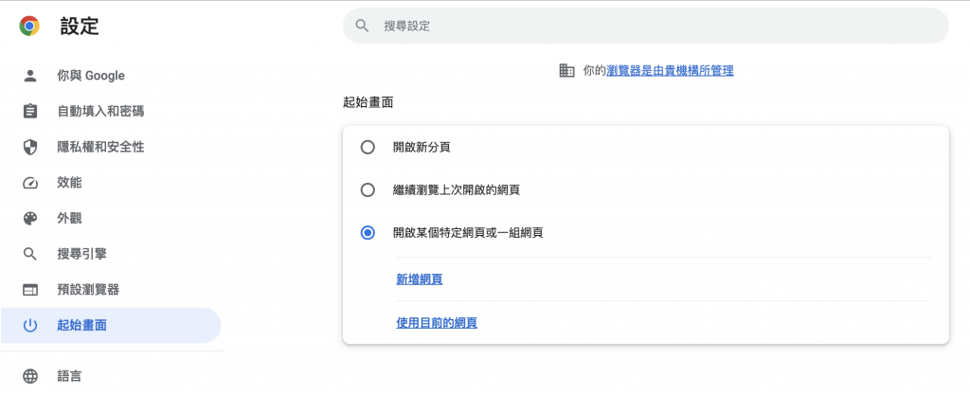Select the 繼續瀏覽上次開啟的網頁 radio option
The height and width of the screenshot is (395, 970).
click(x=368, y=189)
